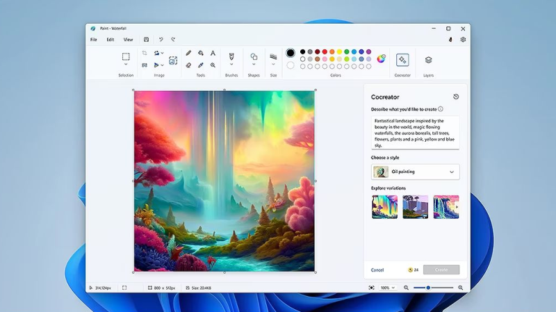Open the Oil painting style dropdown
This screenshot has height=312, width=556.
(x=415, y=172)
